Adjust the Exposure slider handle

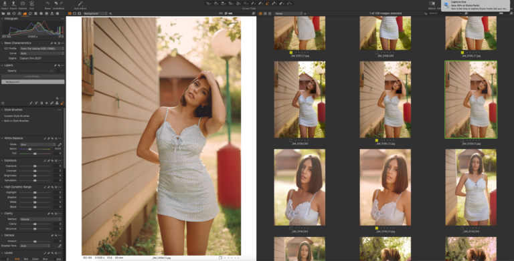[35, 166]
